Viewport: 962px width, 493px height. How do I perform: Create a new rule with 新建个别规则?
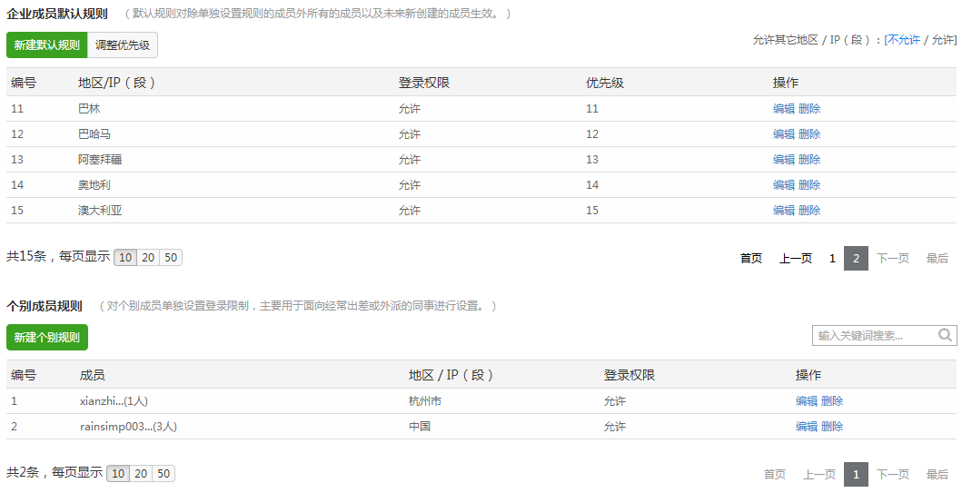(46, 338)
